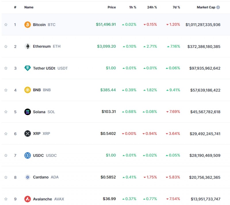This screenshot has height=205, width=230.
Task: Sort by the Name column header
Action: 29,7
